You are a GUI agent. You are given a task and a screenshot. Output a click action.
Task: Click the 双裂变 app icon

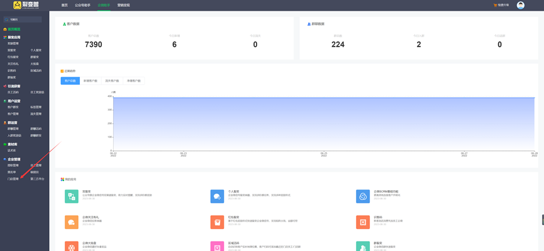pos(71,196)
